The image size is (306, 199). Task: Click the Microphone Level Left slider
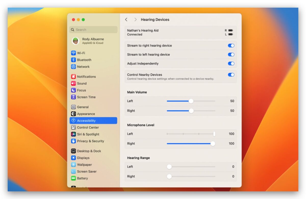point(191,134)
